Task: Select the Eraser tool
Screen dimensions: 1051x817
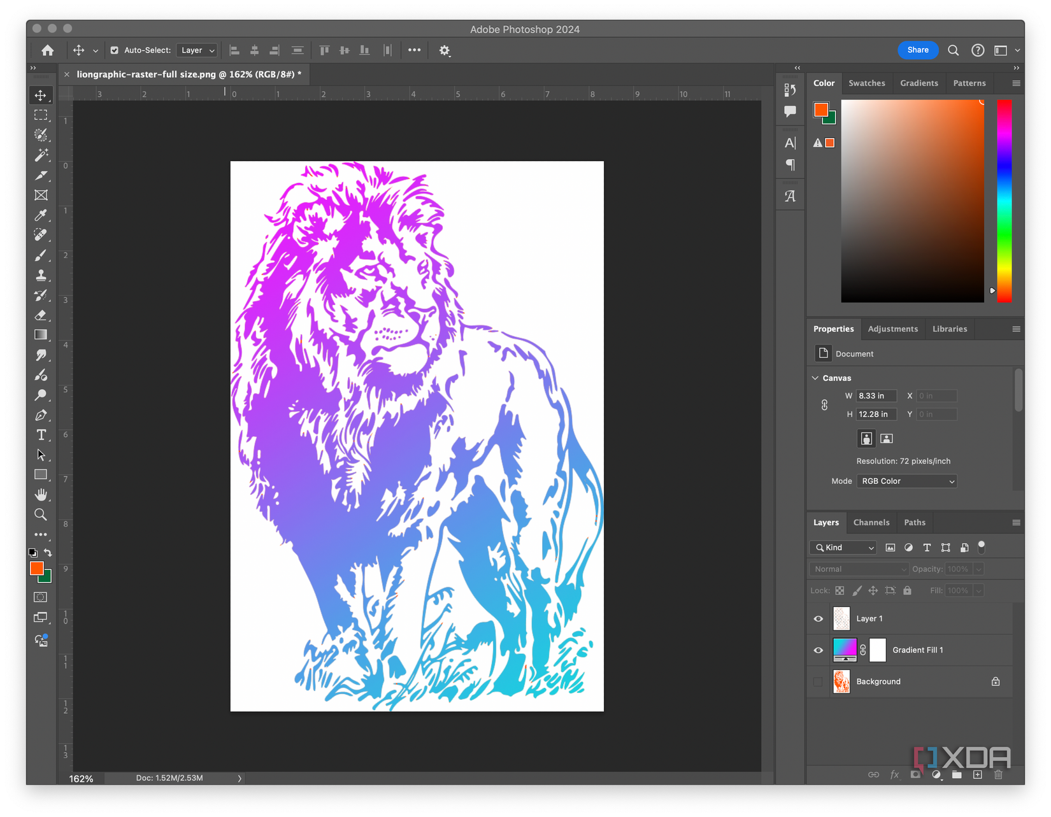Action: click(x=41, y=315)
